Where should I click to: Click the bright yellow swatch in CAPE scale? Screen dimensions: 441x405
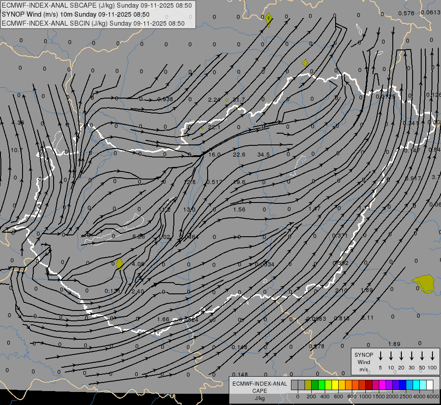335,385
